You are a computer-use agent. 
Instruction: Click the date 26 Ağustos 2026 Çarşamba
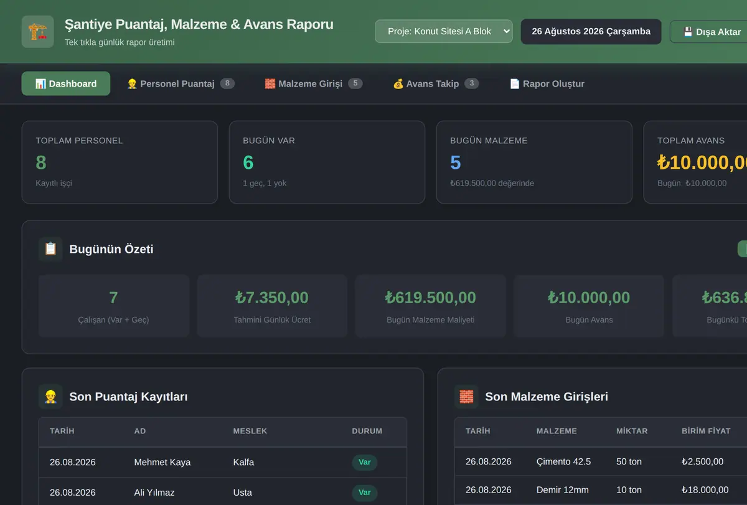click(591, 31)
